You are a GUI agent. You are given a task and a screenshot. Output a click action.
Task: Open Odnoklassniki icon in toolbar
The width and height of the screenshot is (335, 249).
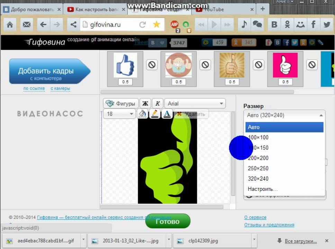287,25
